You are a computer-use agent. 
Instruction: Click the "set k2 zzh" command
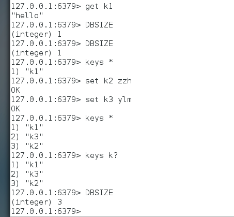pyautogui.click(x=108, y=81)
